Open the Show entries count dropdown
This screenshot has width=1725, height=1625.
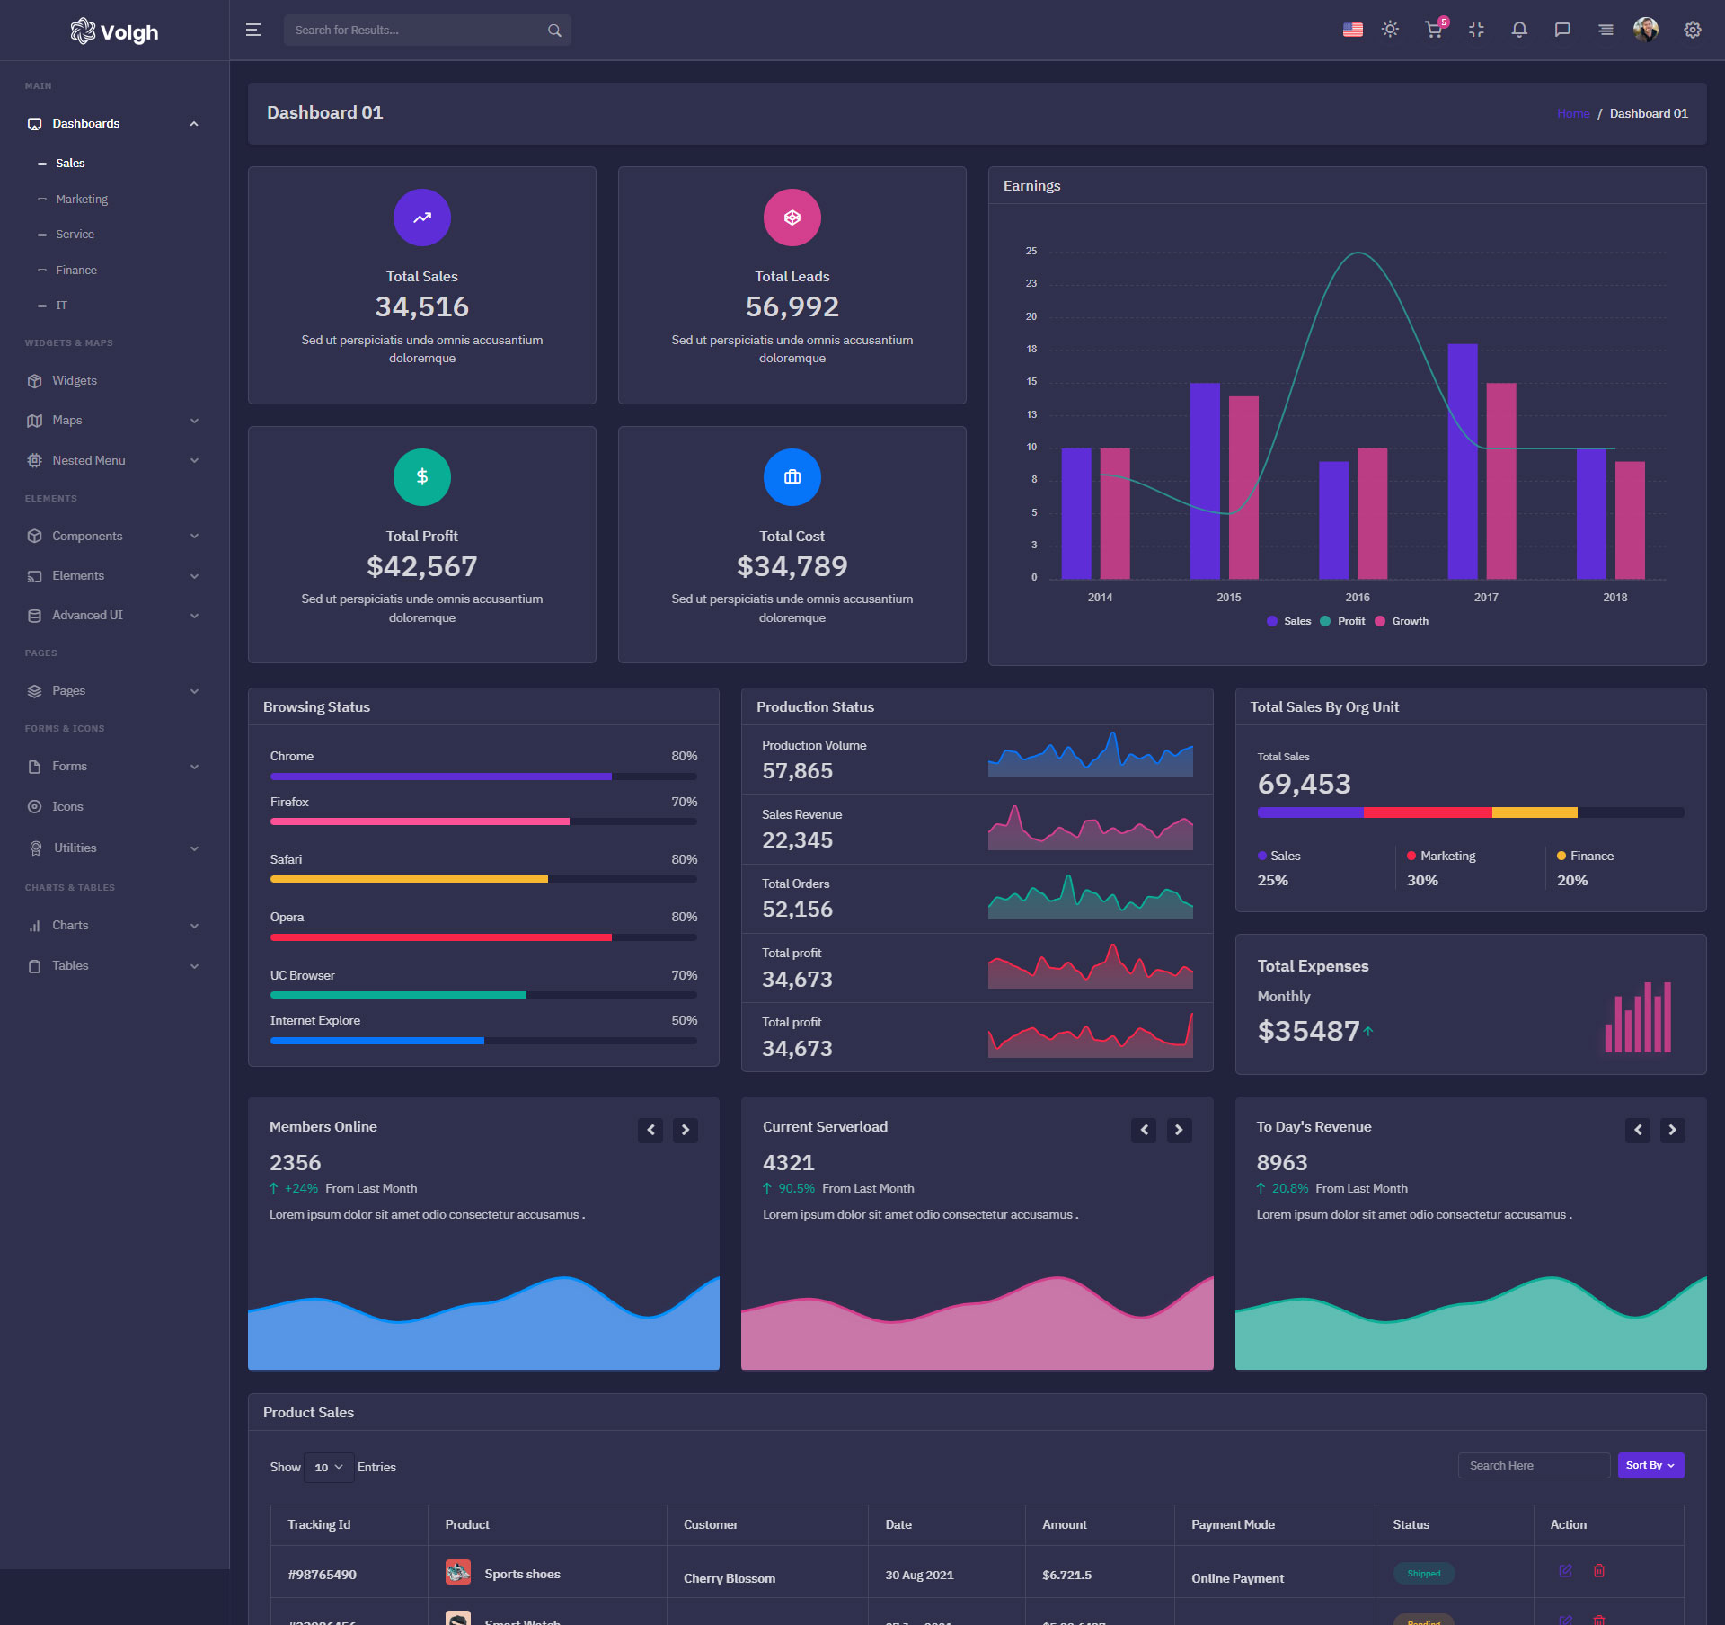328,1467
